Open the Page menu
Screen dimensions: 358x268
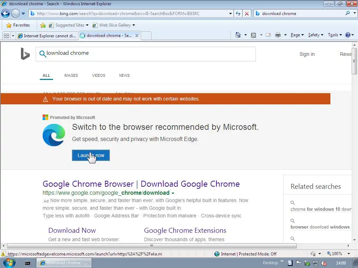pos(297,35)
